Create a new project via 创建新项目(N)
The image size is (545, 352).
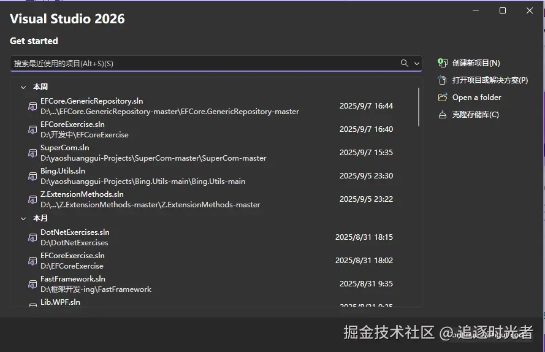pyautogui.click(x=476, y=63)
